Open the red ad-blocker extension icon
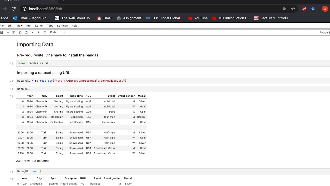This screenshot has height=186, width=330. coord(304,9)
